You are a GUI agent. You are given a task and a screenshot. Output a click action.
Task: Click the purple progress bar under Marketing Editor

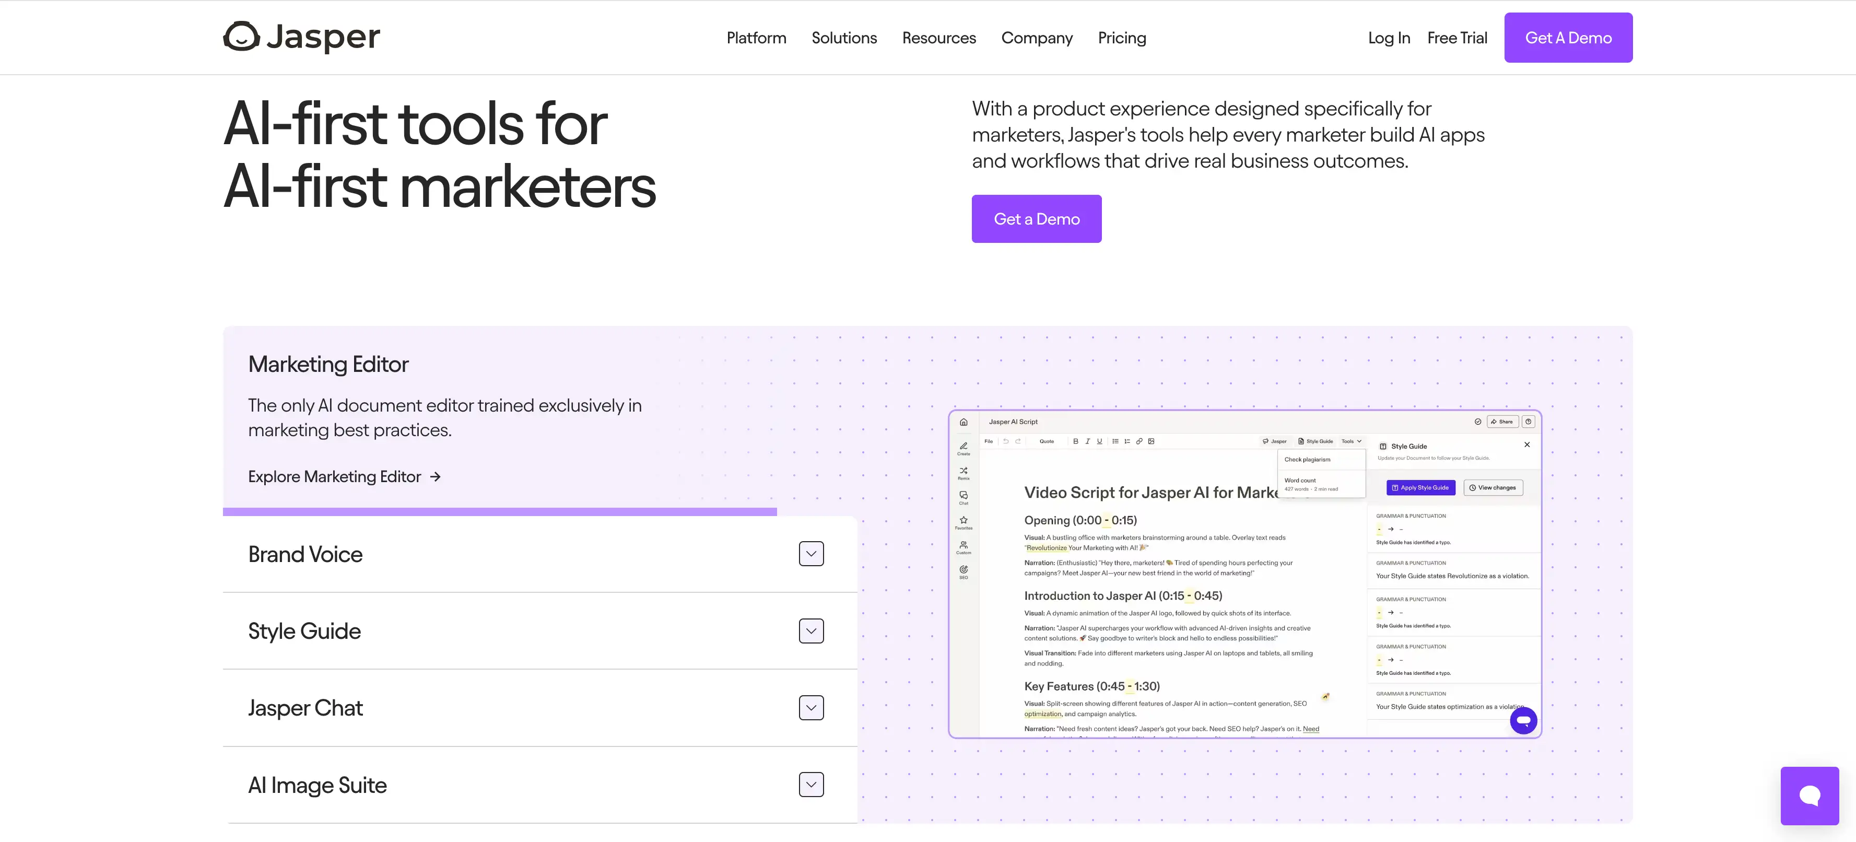499,511
